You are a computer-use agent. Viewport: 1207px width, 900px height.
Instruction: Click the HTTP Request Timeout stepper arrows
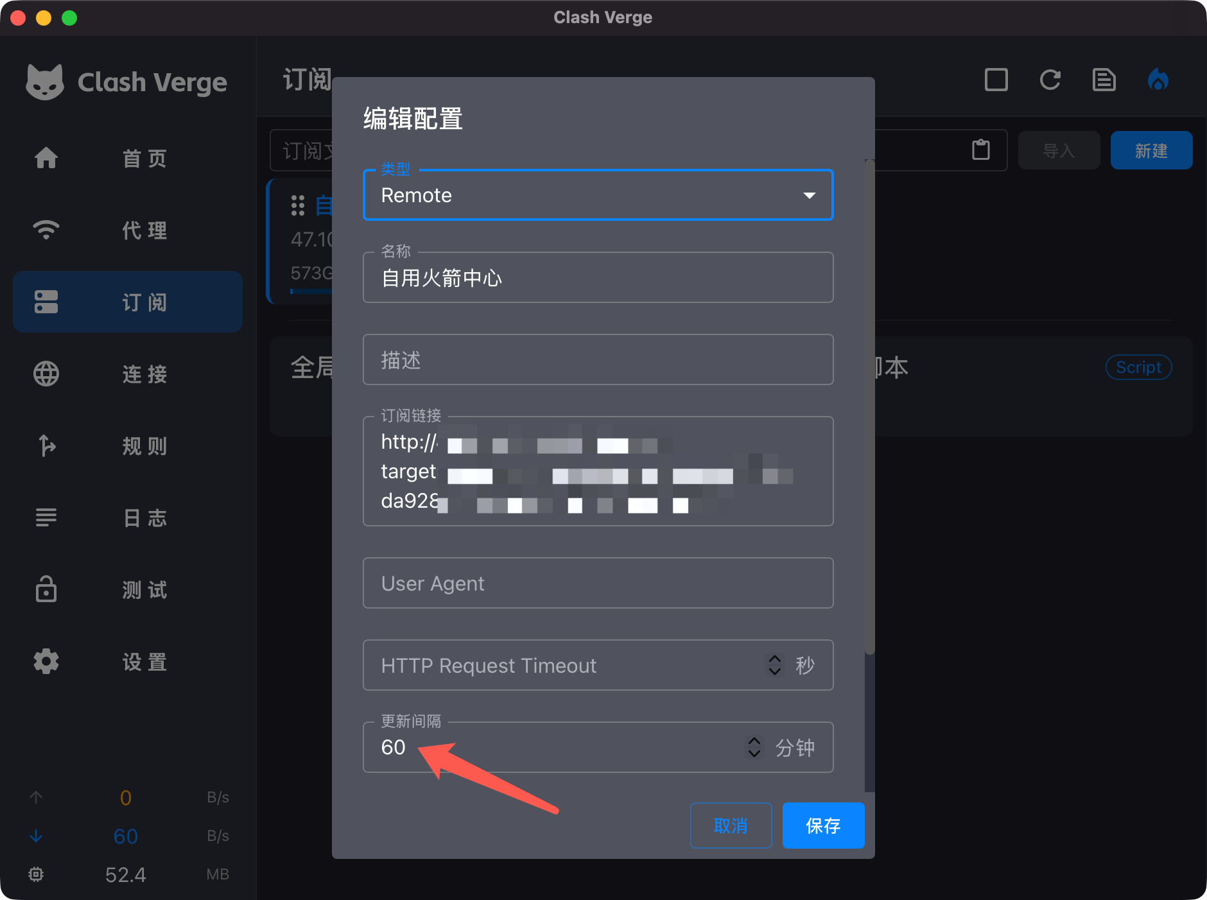point(774,665)
